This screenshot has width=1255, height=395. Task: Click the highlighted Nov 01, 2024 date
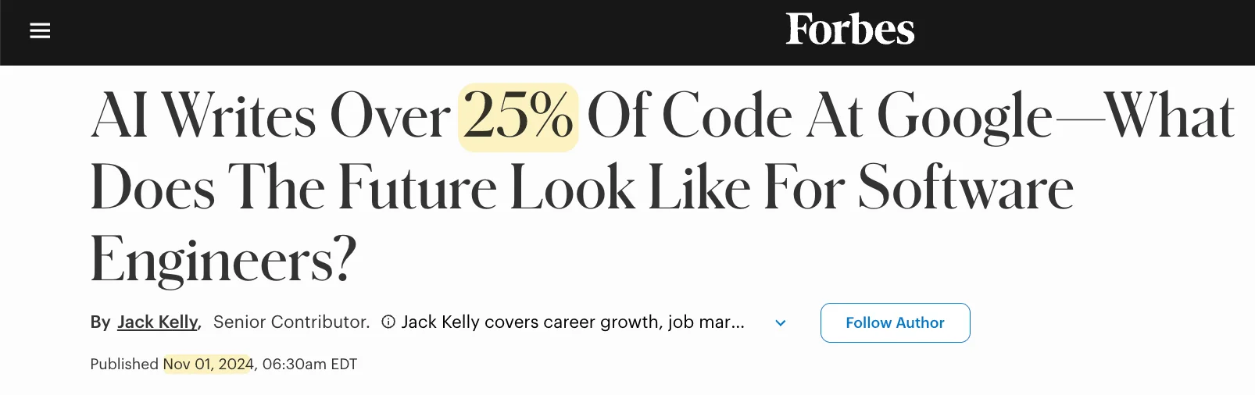click(x=208, y=364)
